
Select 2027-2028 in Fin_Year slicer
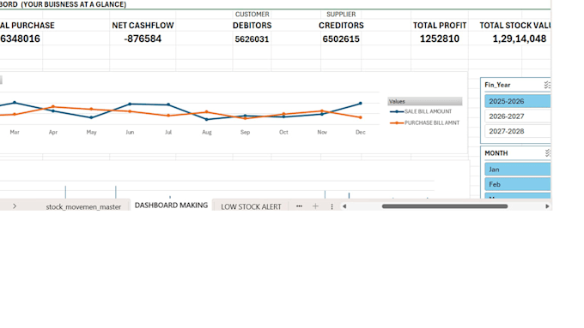pos(517,131)
